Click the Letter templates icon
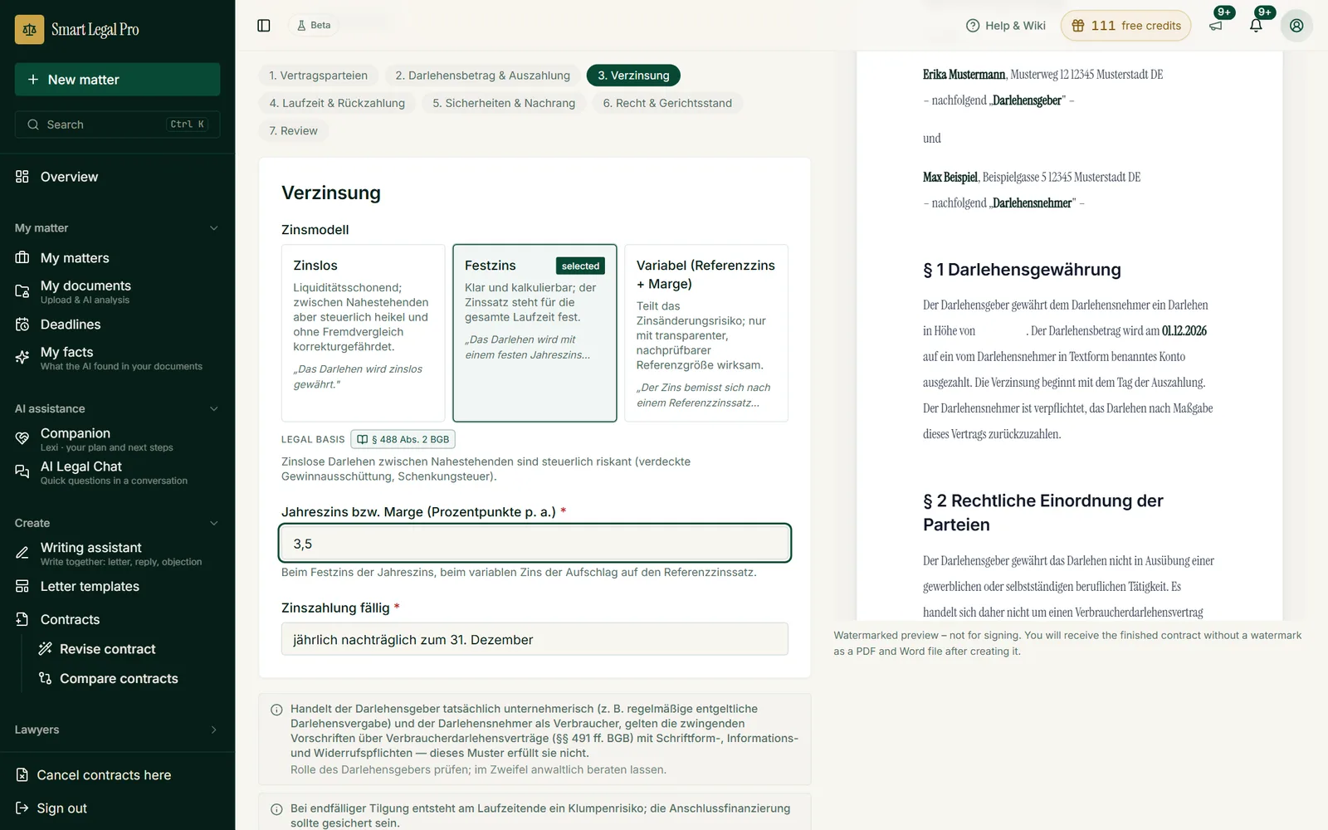 pyautogui.click(x=22, y=587)
